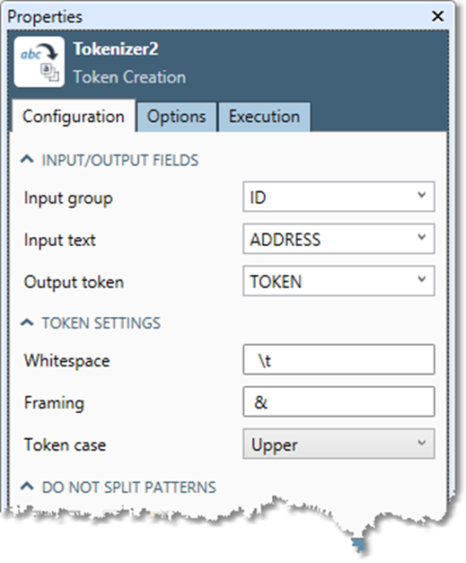466x563 pixels.
Task: Click into the Framing text field
Action: (x=339, y=401)
